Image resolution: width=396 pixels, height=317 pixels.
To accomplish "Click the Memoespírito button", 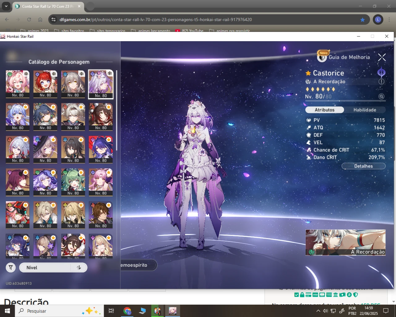I will click(138, 265).
